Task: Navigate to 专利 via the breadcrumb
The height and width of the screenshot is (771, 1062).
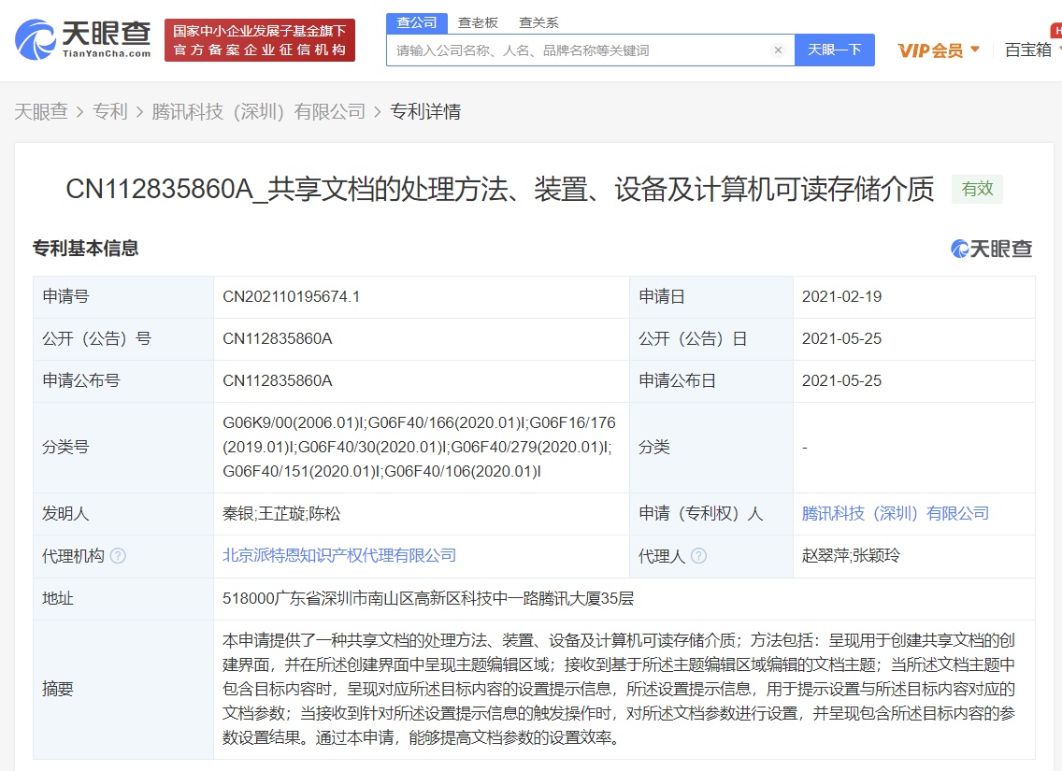Action: click(x=111, y=111)
